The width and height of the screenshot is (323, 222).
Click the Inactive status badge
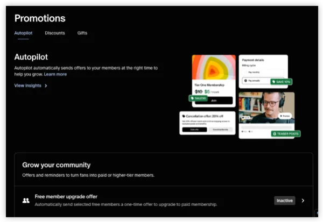tap(284, 200)
